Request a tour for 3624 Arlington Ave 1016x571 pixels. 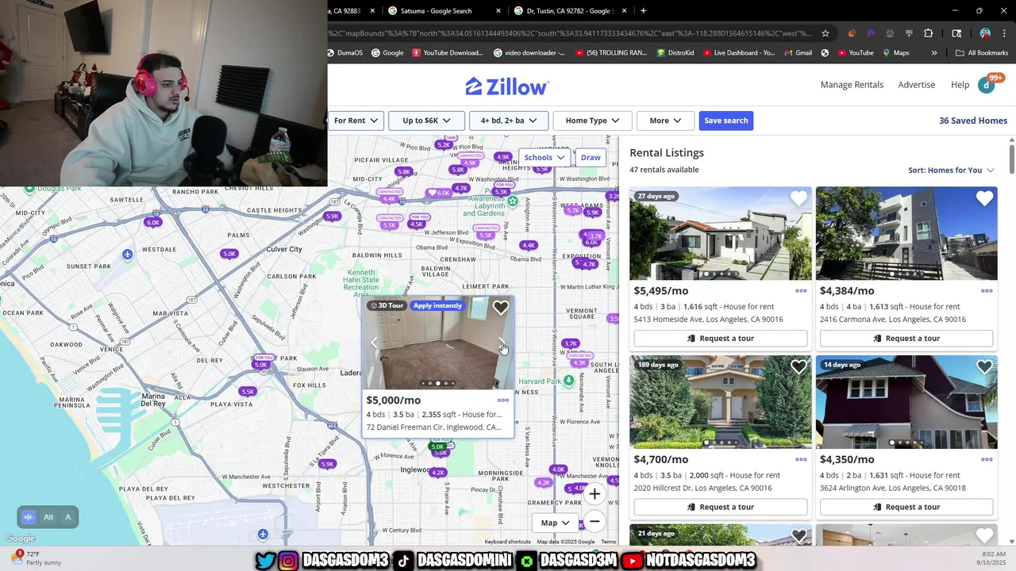pos(906,507)
